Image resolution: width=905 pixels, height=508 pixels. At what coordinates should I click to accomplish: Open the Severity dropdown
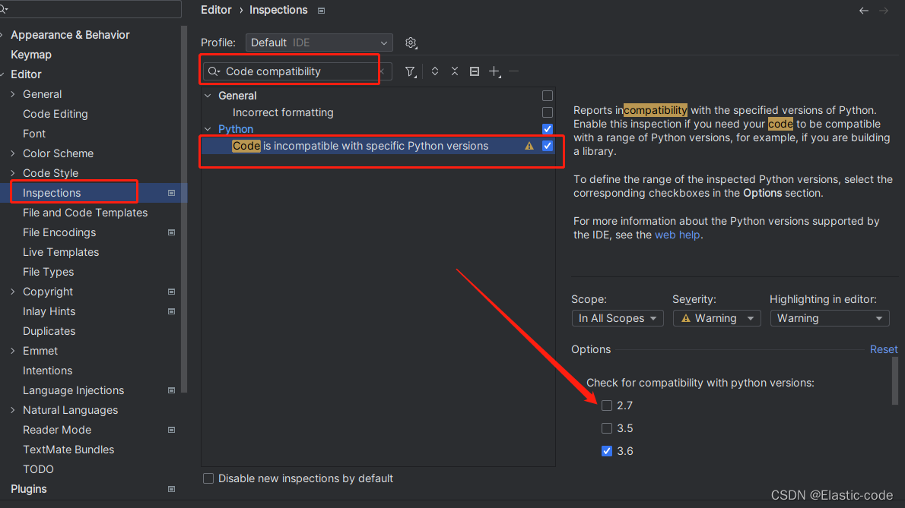(x=716, y=318)
